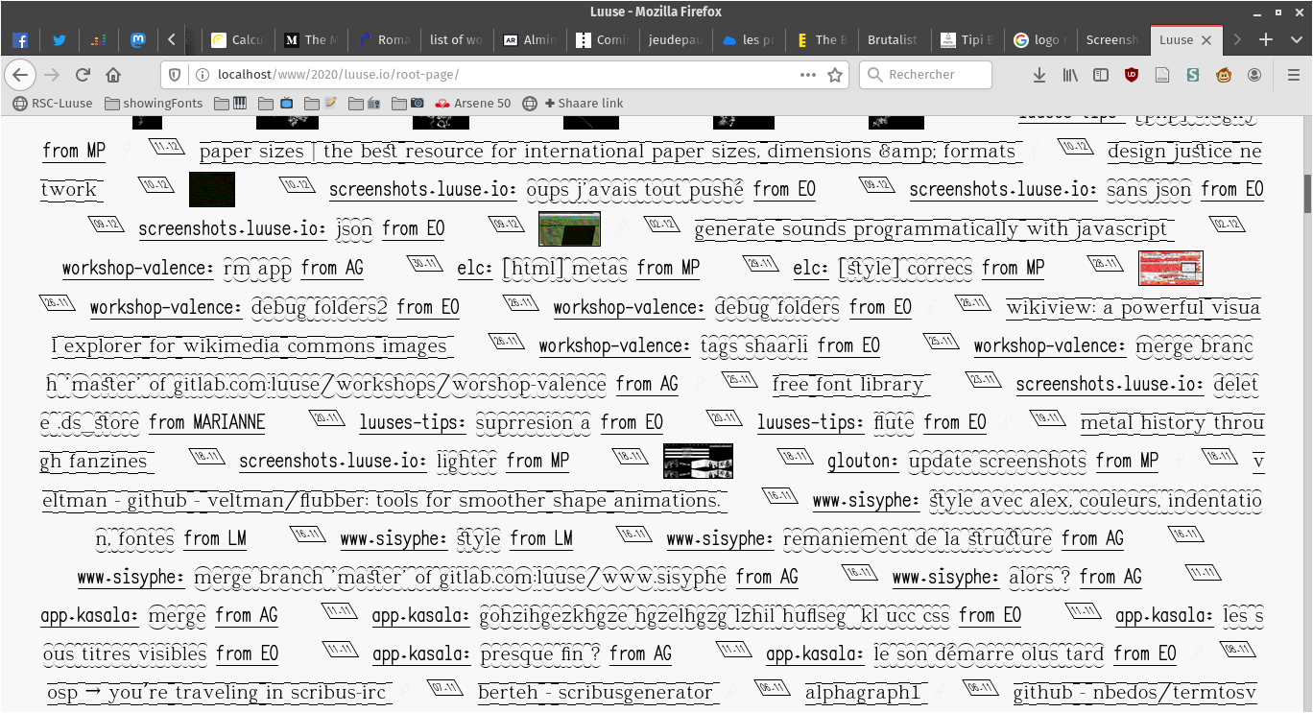Switch to the Calcu tab

click(236, 40)
